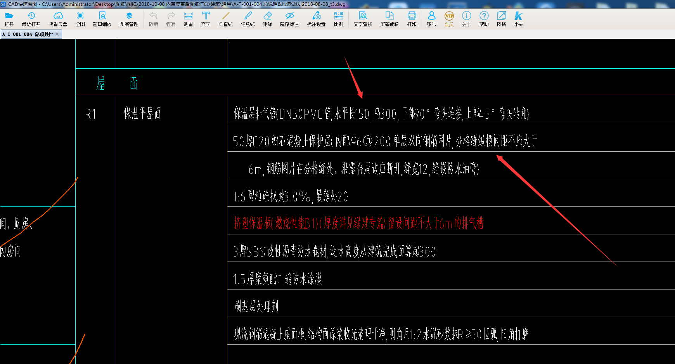Open 帮助 help

click(x=484, y=19)
